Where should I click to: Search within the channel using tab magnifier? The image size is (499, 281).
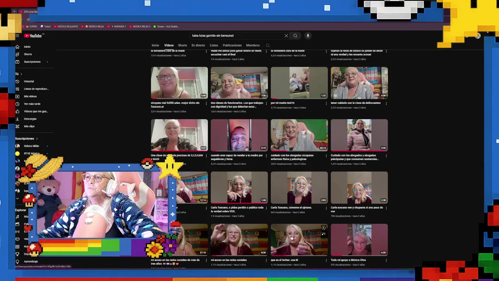(267, 45)
